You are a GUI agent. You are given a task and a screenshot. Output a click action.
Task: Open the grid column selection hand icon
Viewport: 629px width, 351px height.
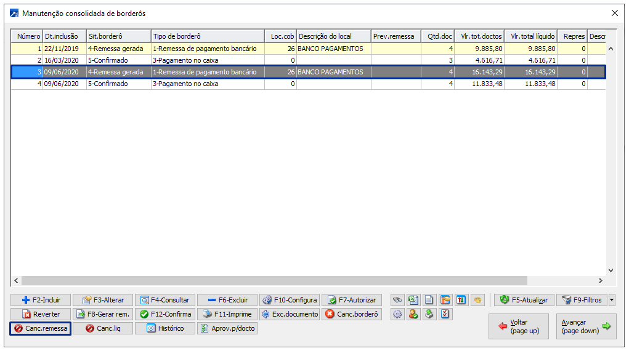445,300
